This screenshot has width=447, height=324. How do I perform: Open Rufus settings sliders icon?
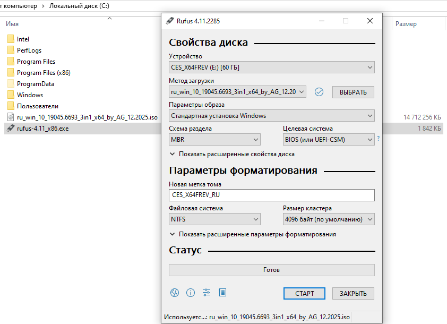[207, 293]
